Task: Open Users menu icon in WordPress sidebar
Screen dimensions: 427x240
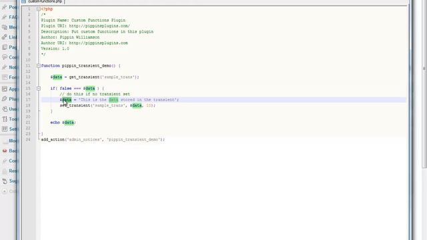Action: point(5,109)
